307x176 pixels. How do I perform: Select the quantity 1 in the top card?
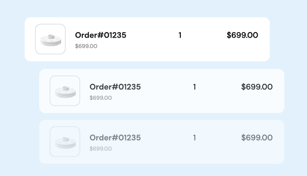pyautogui.click(x=180, y=35)
